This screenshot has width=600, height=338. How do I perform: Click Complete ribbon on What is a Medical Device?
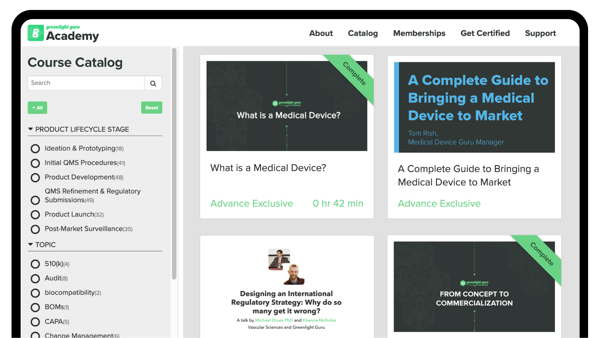pos(354,74)
